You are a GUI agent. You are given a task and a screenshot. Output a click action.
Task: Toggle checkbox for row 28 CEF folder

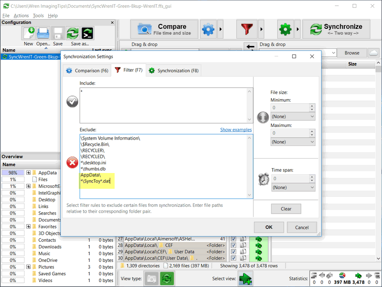click(233, 245)
